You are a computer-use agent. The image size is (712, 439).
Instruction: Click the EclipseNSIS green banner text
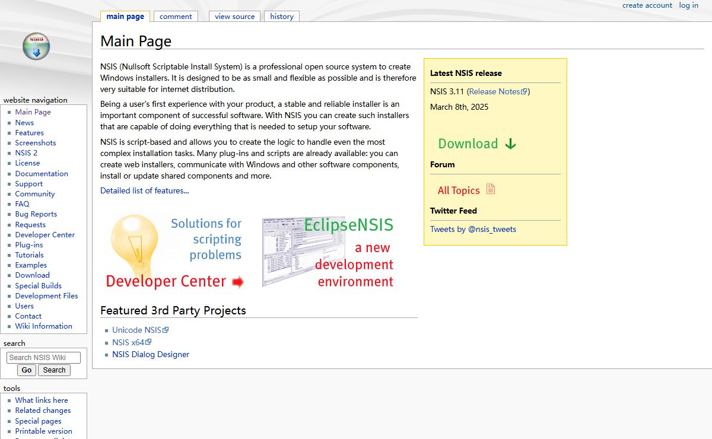349,225
